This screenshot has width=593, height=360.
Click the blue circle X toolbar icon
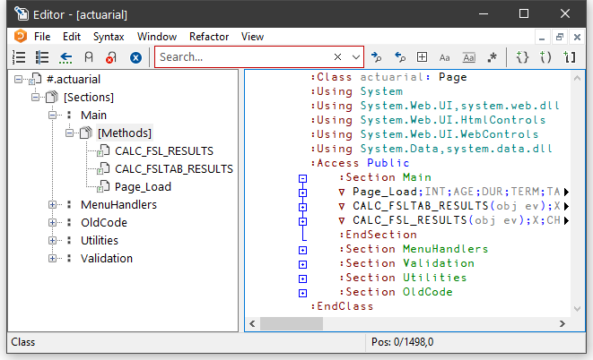(135, 56)
